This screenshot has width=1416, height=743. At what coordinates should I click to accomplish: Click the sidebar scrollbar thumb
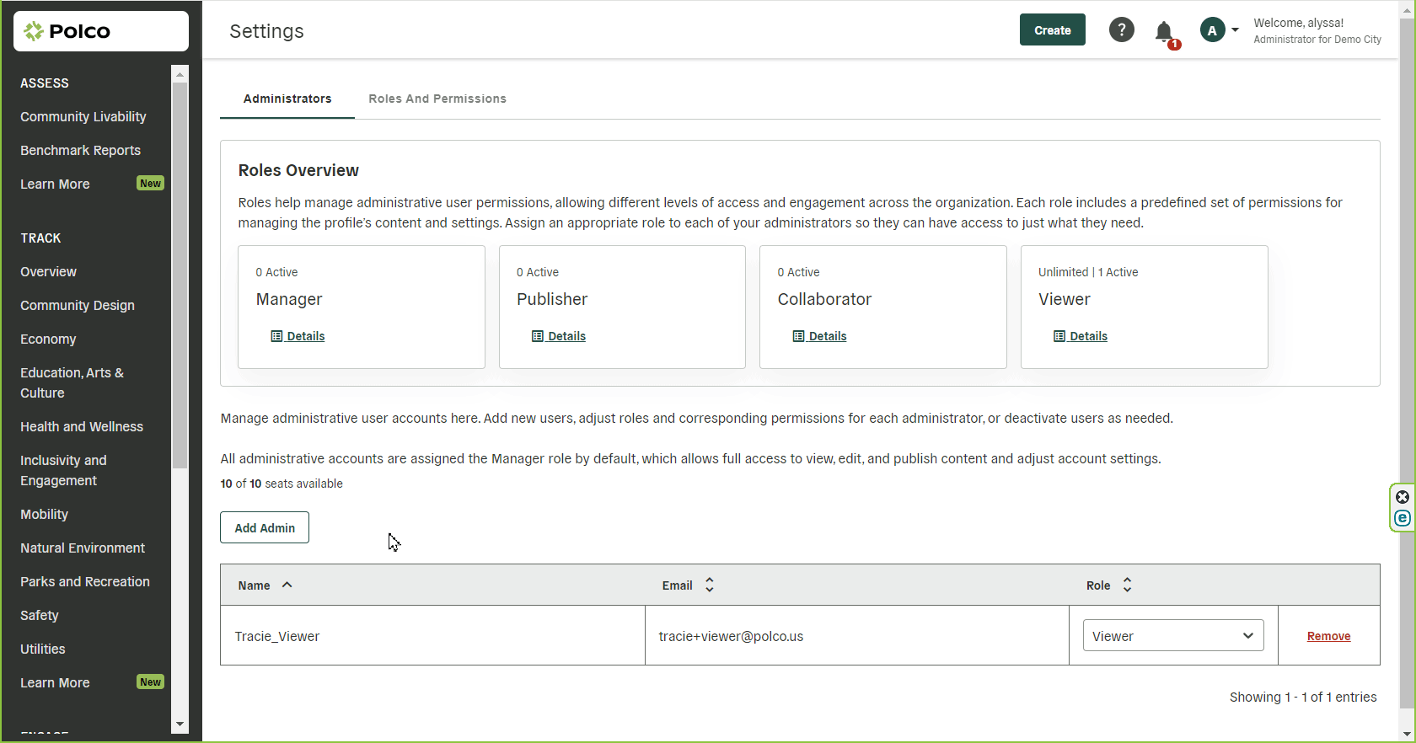[180, 275]
